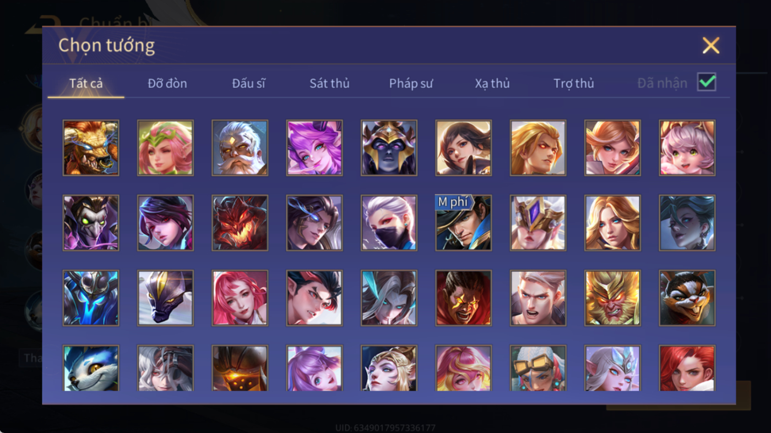Filter heroes by 'Pháp sư' mage
The width and height of the screenshot is (771, 433).
point(411,84)
